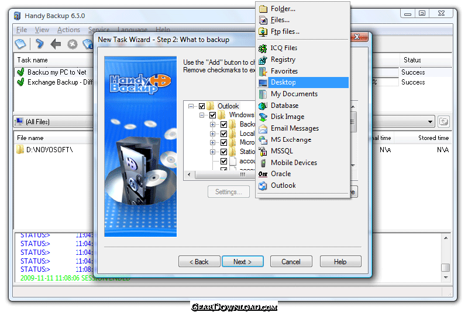The width and height of the screenshot is (468, 312).
Task: Click the Ftp files icon in the menu
Action: [263, 31]
